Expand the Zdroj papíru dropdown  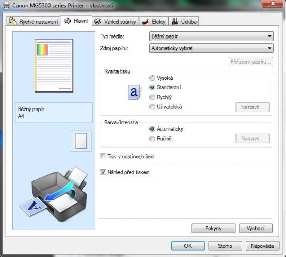(x=211, y=48)
